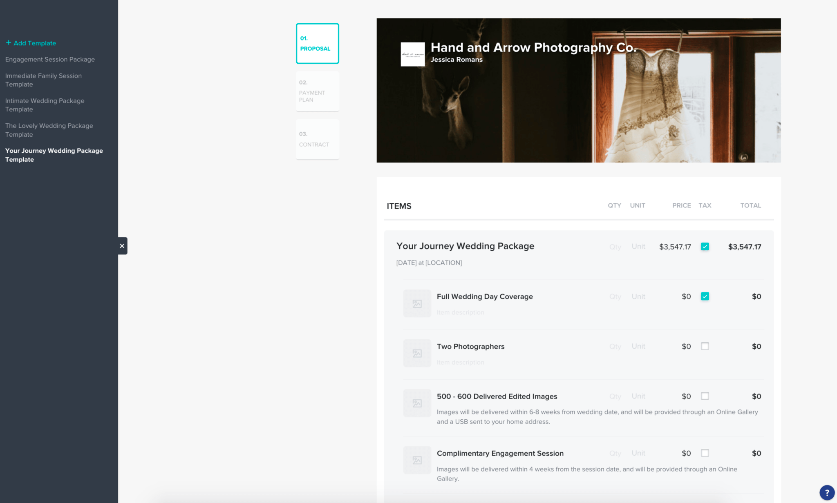The width and height of the screenshot is (837, 503).
Task: Uncheck tax for Your Journey Wedding Package
Action: 705,247
